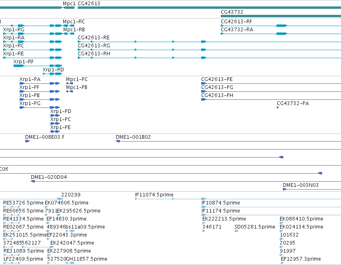341x265 pixels.
Task: Select EST RE31089.5prime
Action: (x=24, y=251)
